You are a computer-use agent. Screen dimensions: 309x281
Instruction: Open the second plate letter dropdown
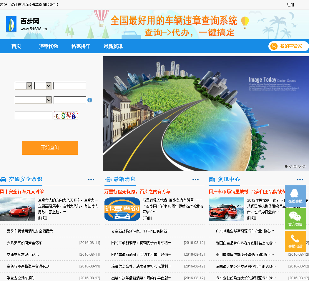pos(43,86)
